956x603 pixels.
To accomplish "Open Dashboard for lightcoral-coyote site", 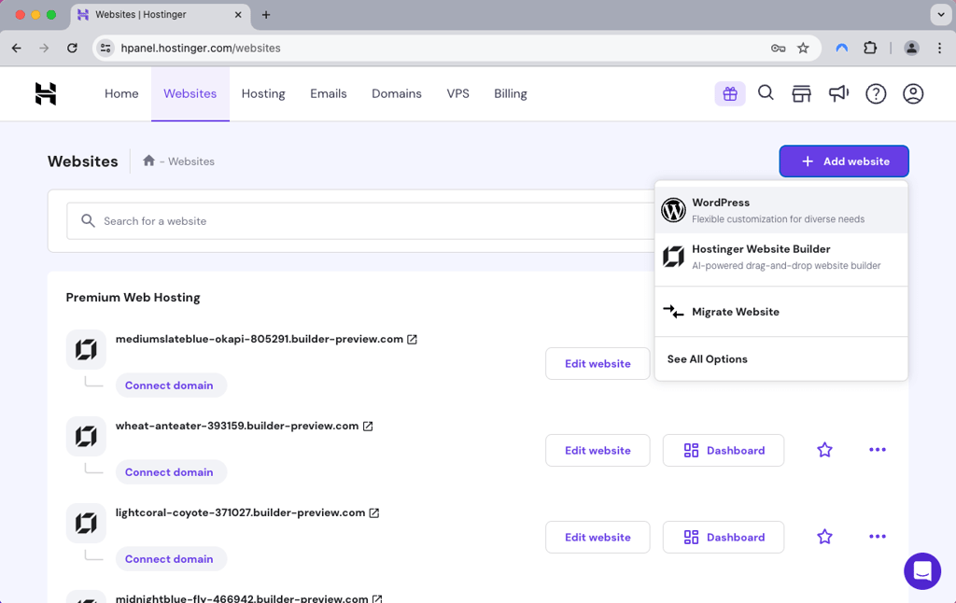I will click(x=724, y=537).
